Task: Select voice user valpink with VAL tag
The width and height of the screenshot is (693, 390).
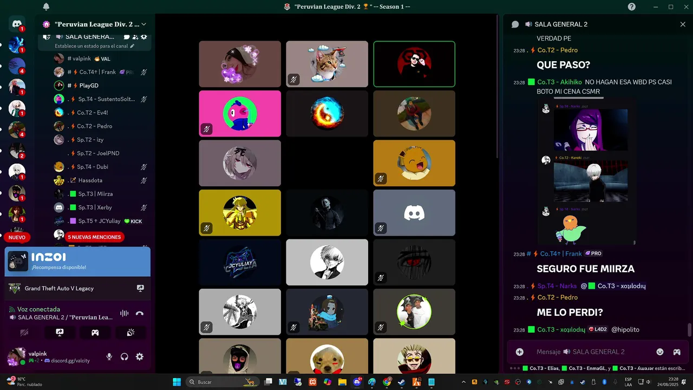Action: click(x=101, y=58)
